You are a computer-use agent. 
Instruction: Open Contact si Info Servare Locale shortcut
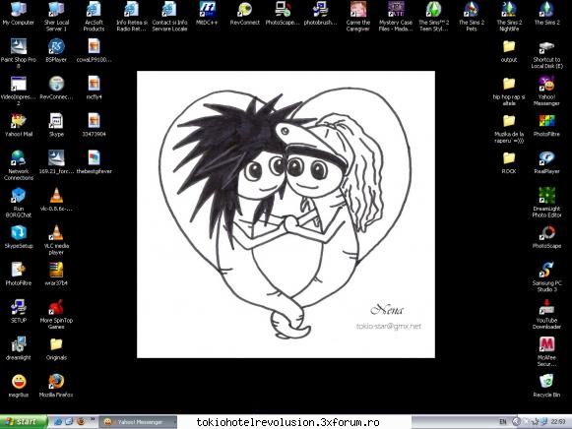point(169,17)
